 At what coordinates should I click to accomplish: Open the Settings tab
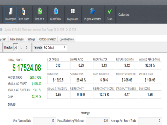31,39
